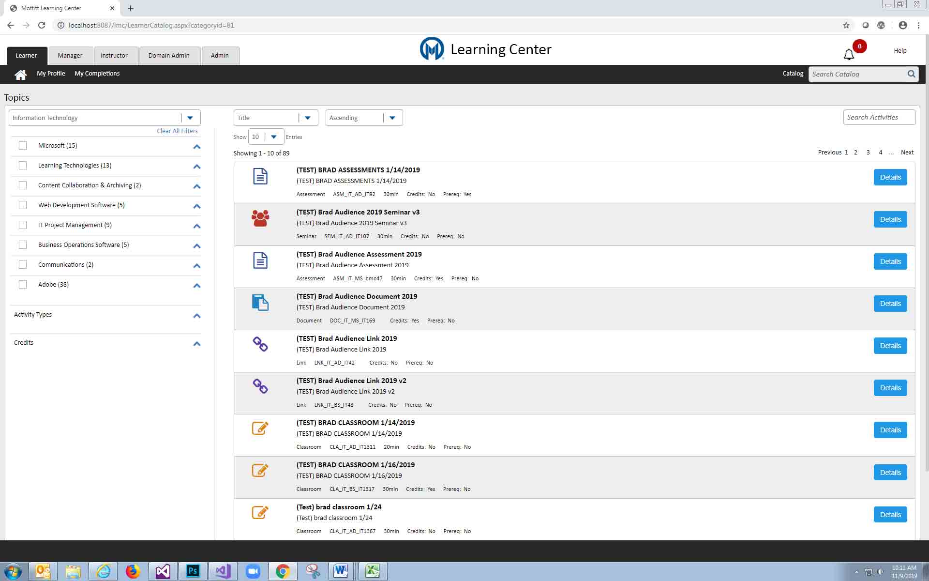Click the Search Activities input field
Viewport: 929px width, 581px height.
tap(879, 118)
